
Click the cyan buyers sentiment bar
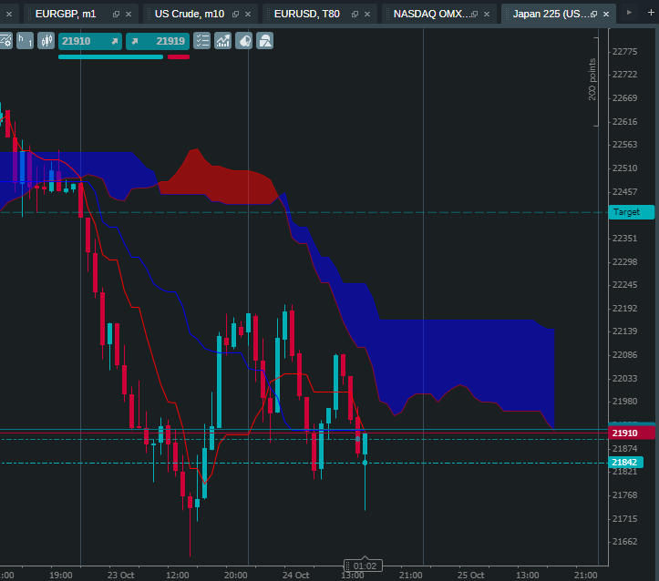click(x=110, y=57)
